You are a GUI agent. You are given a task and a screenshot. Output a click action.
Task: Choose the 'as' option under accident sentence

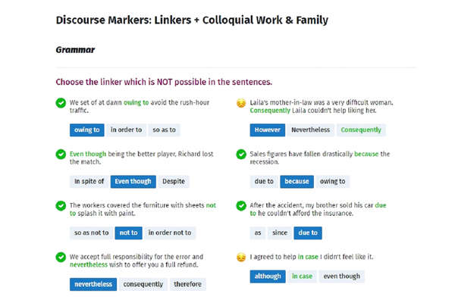[258, 233]
